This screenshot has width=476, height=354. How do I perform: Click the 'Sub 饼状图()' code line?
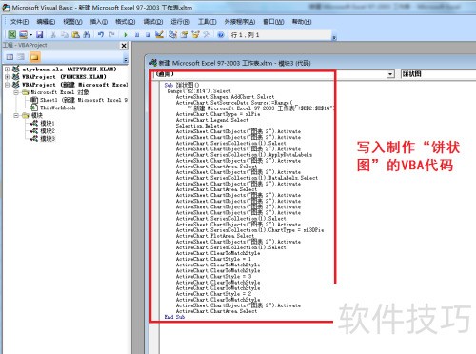182,85
